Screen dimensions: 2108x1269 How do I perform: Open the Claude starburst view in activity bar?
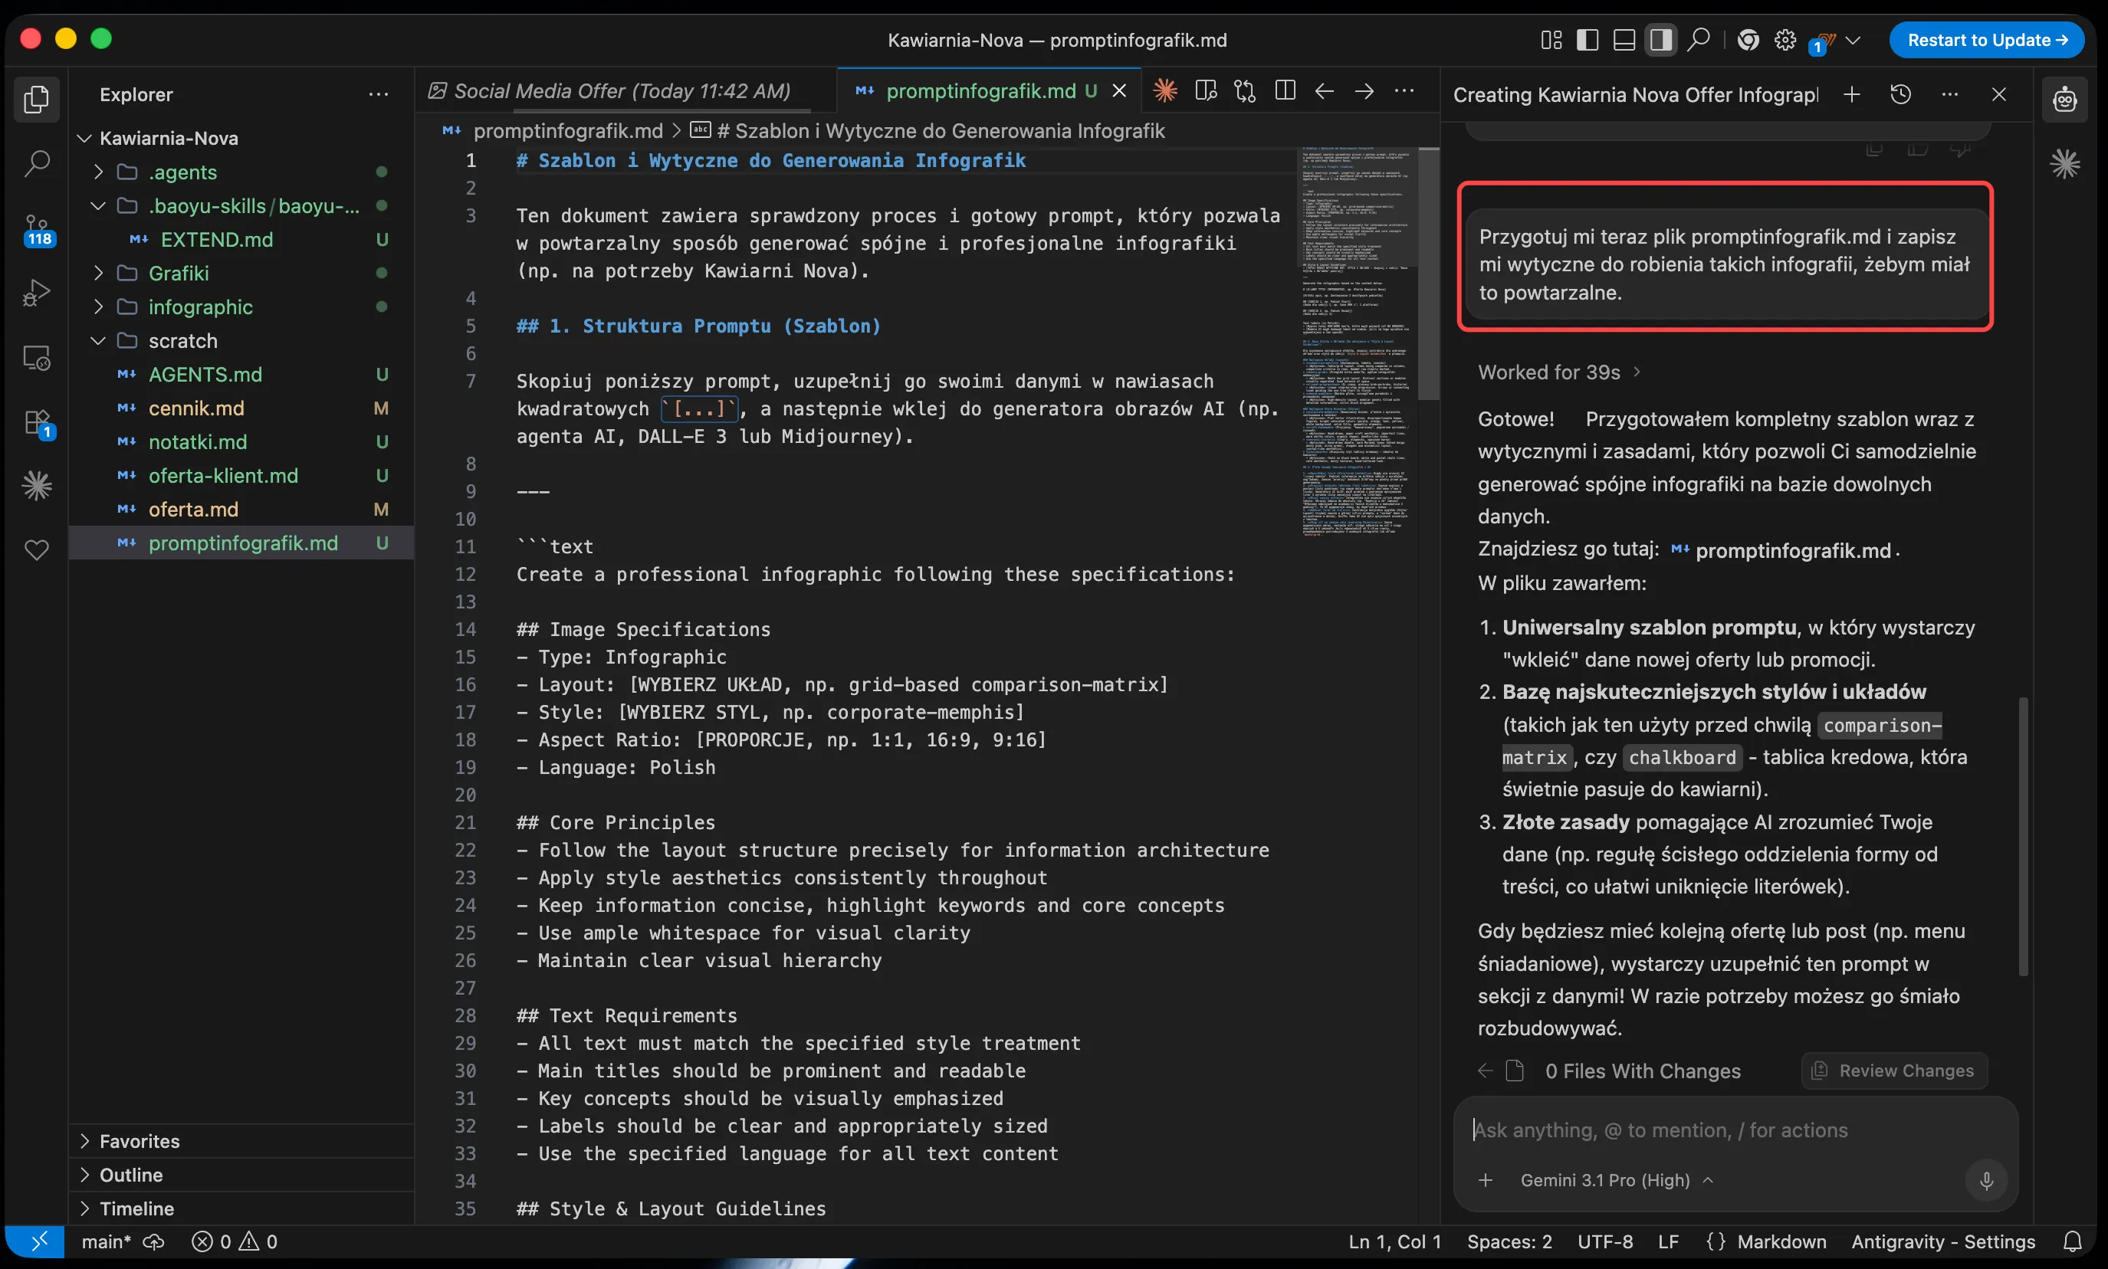(36, 486)
